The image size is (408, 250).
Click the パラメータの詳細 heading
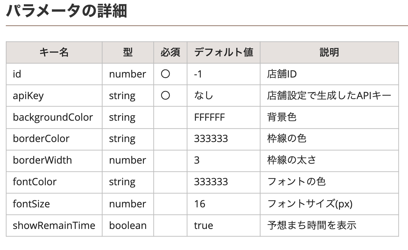click(67, 11)
